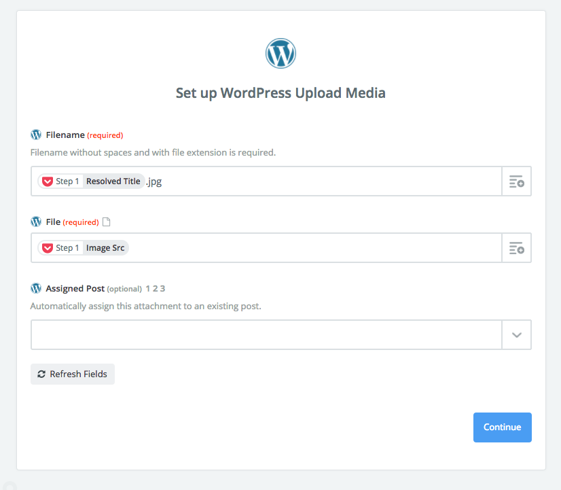Expand the Assigned Post dropdown arrow
The image size is (561, 490).
tap(517, 334)
